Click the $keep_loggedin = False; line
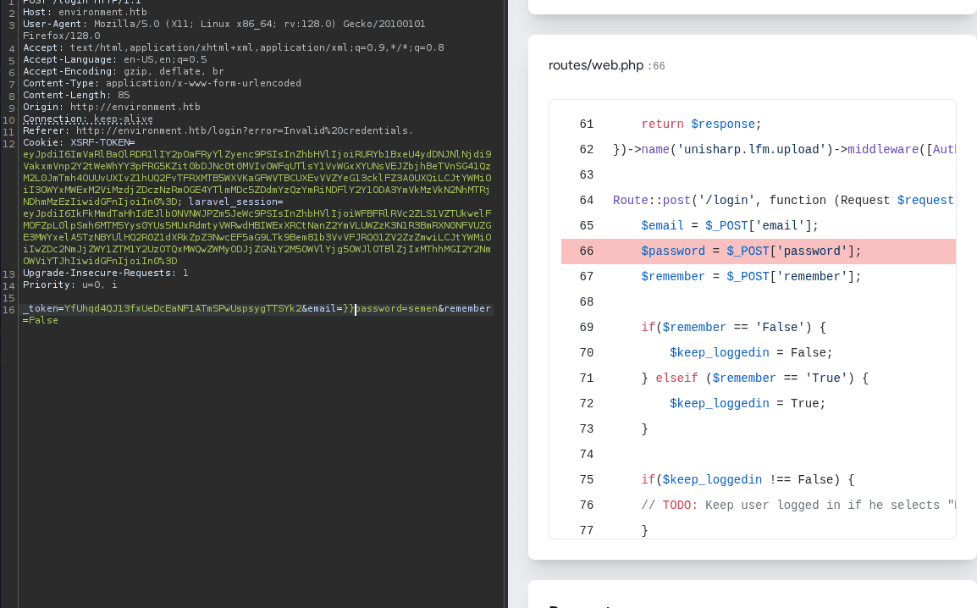This screenshot has width=977, height=608. coord(751,352)
